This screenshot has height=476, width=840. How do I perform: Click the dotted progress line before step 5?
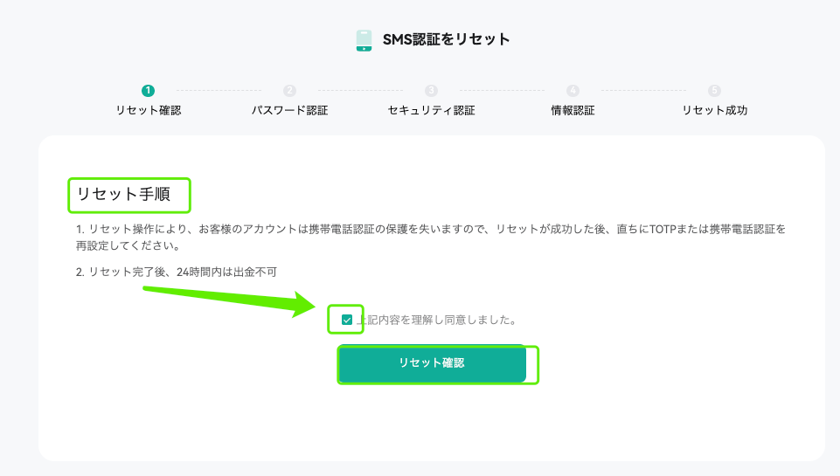(x=643, y=91)
